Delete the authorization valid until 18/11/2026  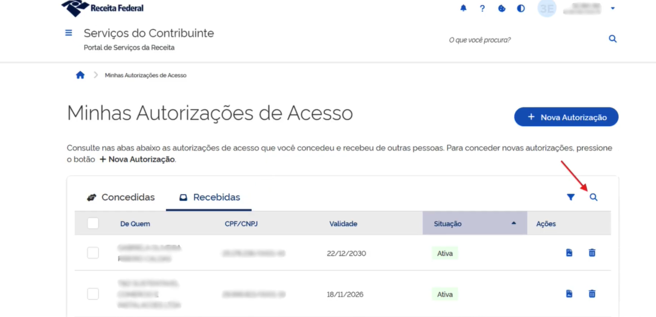(592, 294)
